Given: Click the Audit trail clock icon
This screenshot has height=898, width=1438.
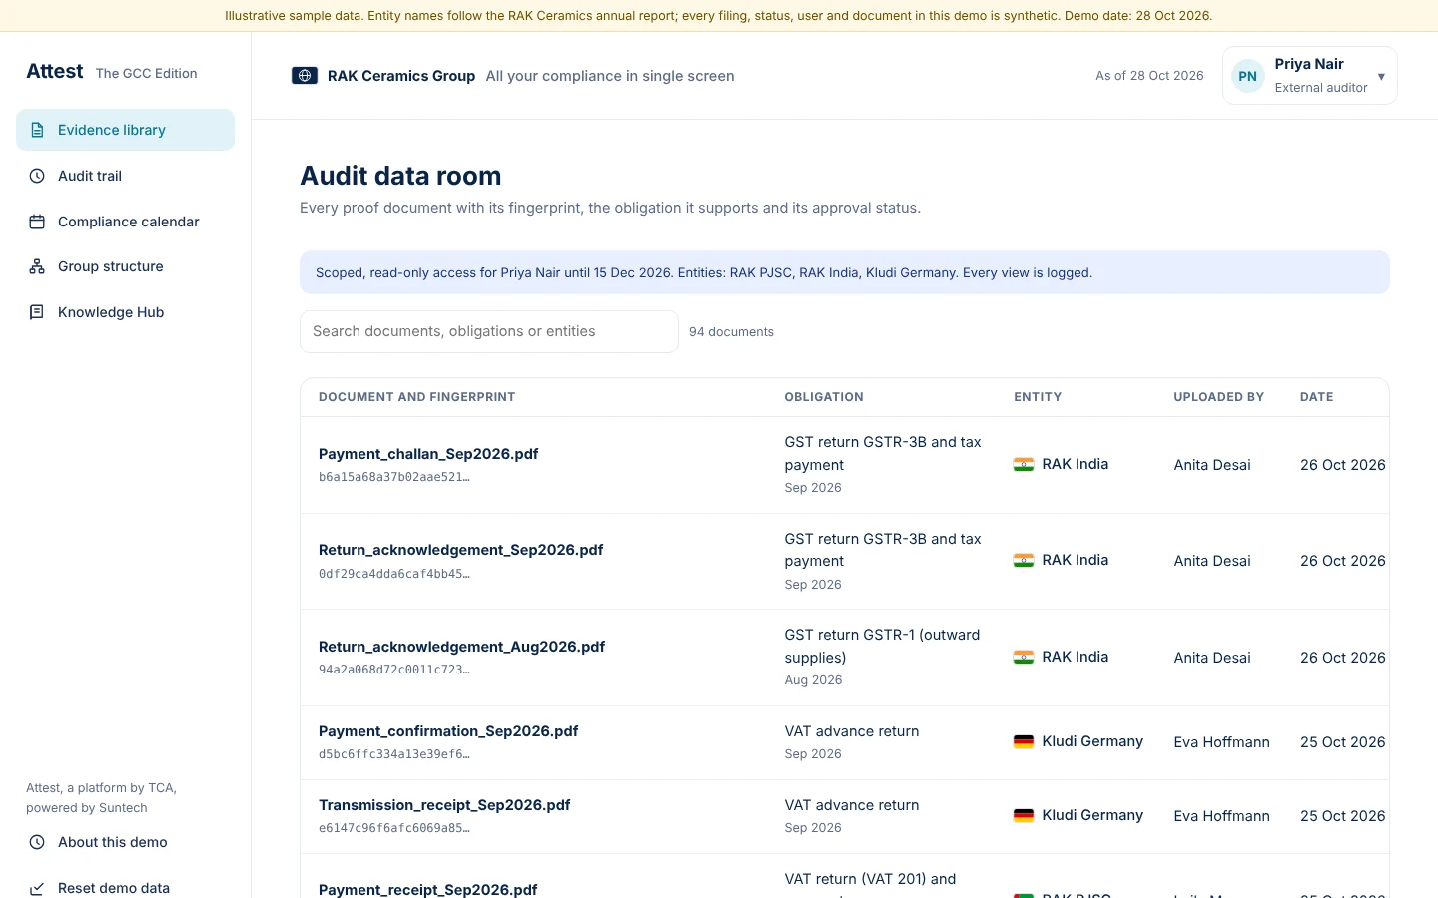Looking at the screenshot, I should [37, 176].
